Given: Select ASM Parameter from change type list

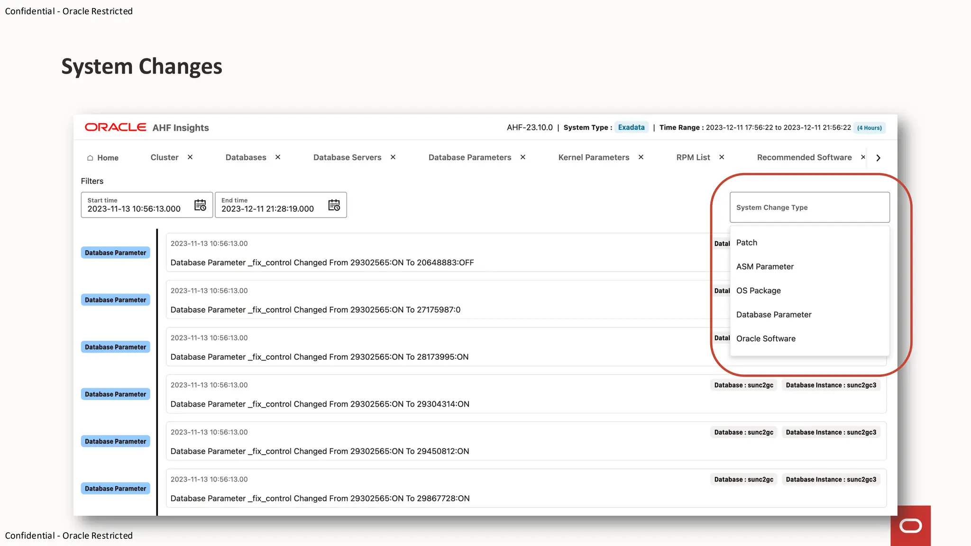Looking at the screenshot, I should coord(809,266).
